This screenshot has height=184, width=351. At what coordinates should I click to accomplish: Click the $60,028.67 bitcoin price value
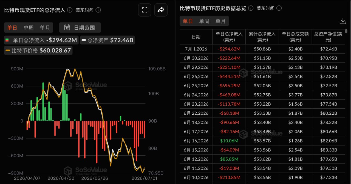click(55, 51)
